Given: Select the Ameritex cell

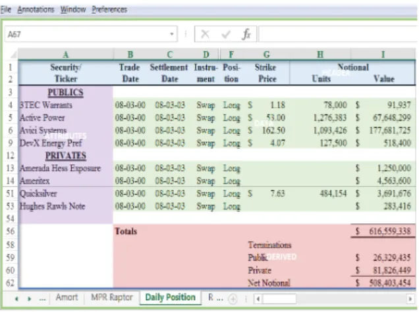Looking at the screenshot, I should [x=66, y=181].
